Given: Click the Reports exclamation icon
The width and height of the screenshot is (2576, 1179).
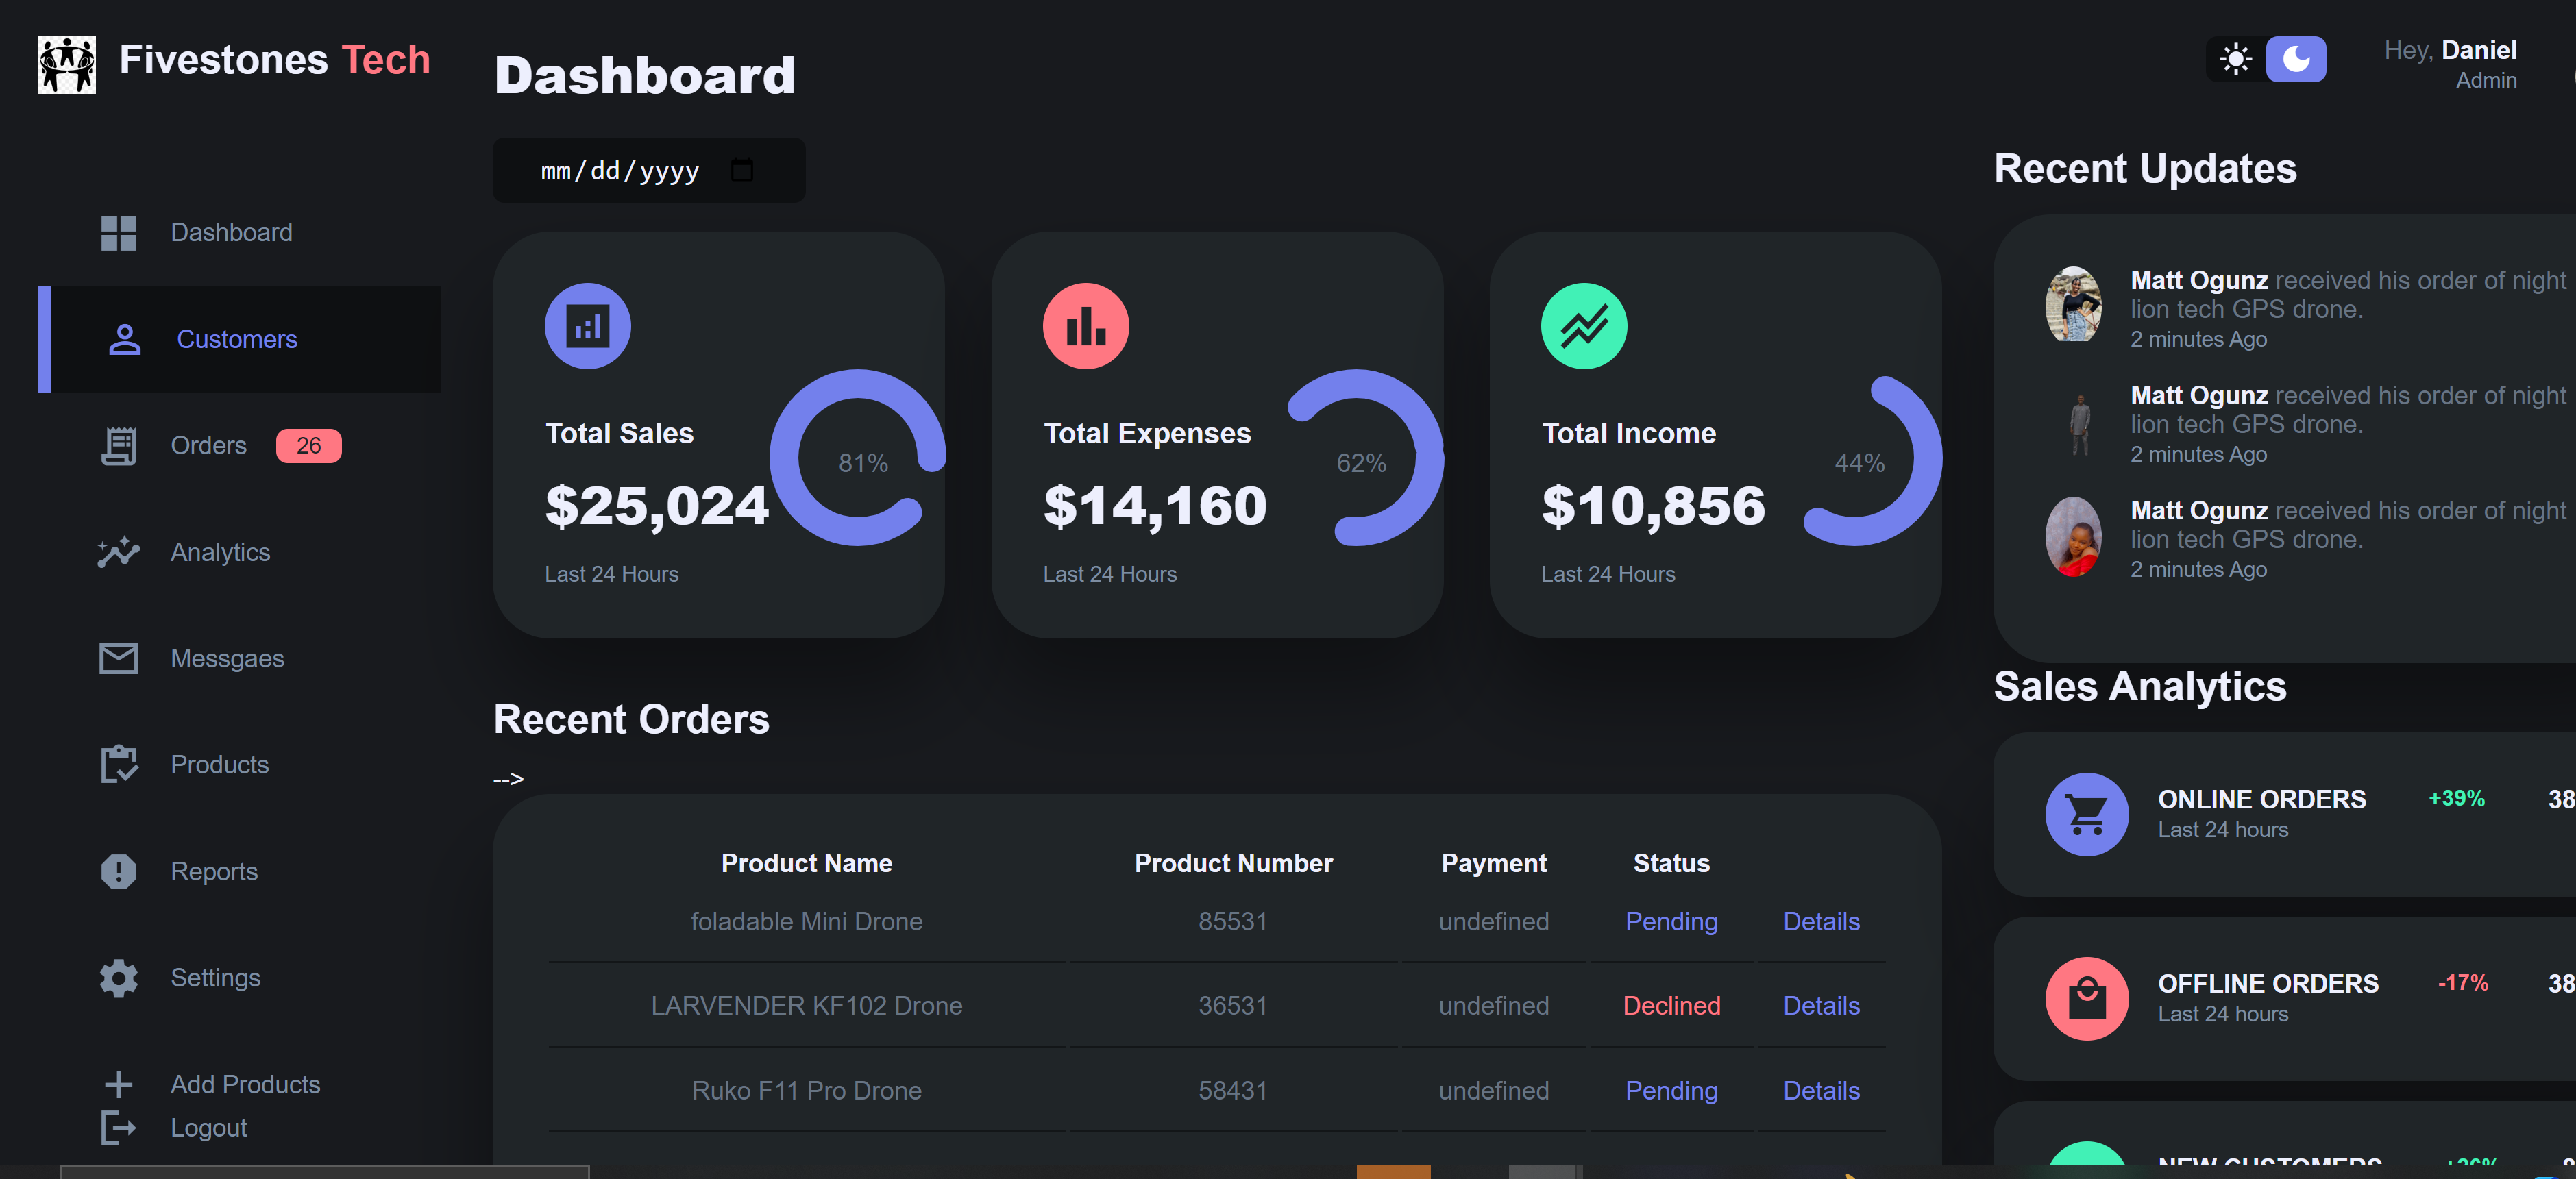Looking at the screenshot, I should 118,871.
